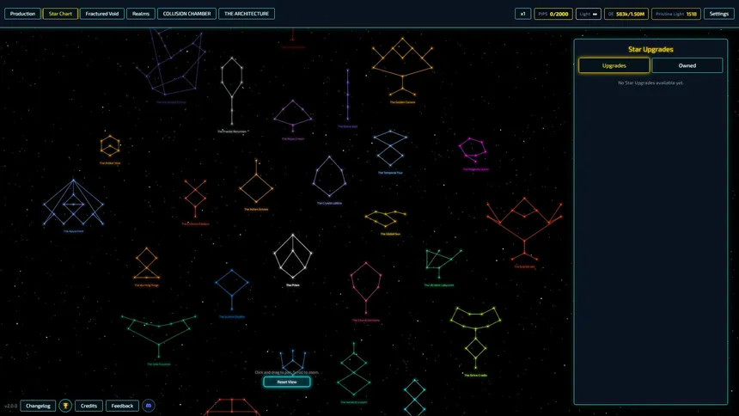Switch to COLLISION CHAMBER tab
The width and height of the screenshot is (739, 416).
point(186,14)
